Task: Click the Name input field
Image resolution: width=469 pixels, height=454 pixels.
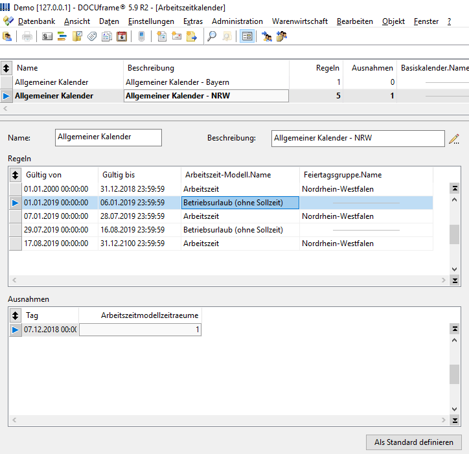Action: [x=108, y=137]
